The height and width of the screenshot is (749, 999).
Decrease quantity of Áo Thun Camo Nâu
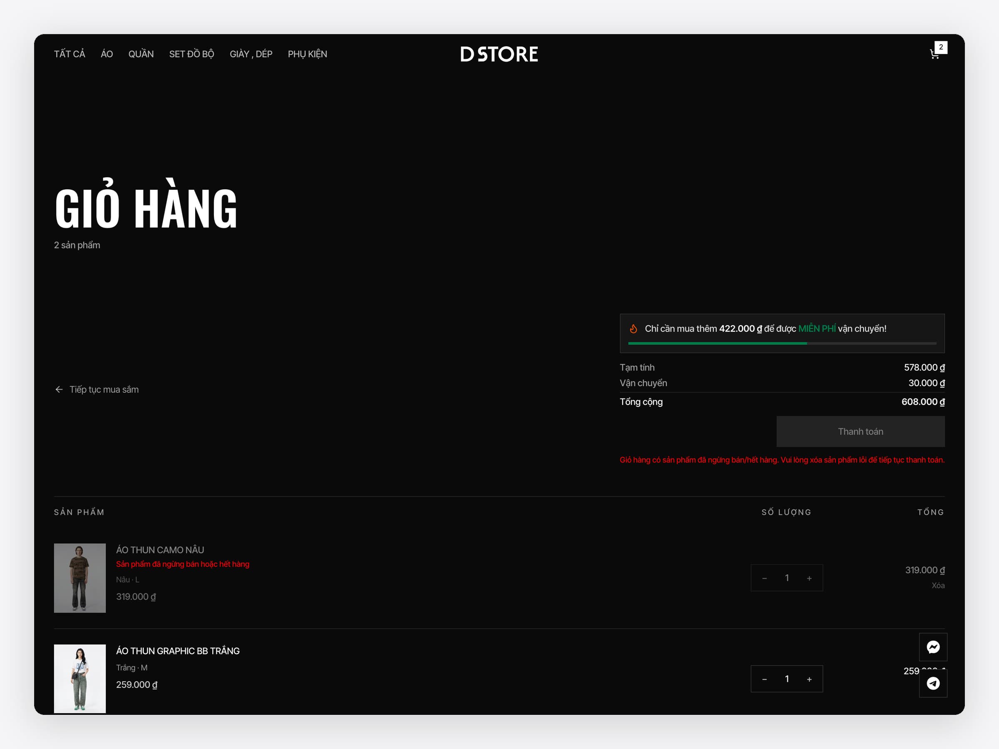tap(764, 578)
